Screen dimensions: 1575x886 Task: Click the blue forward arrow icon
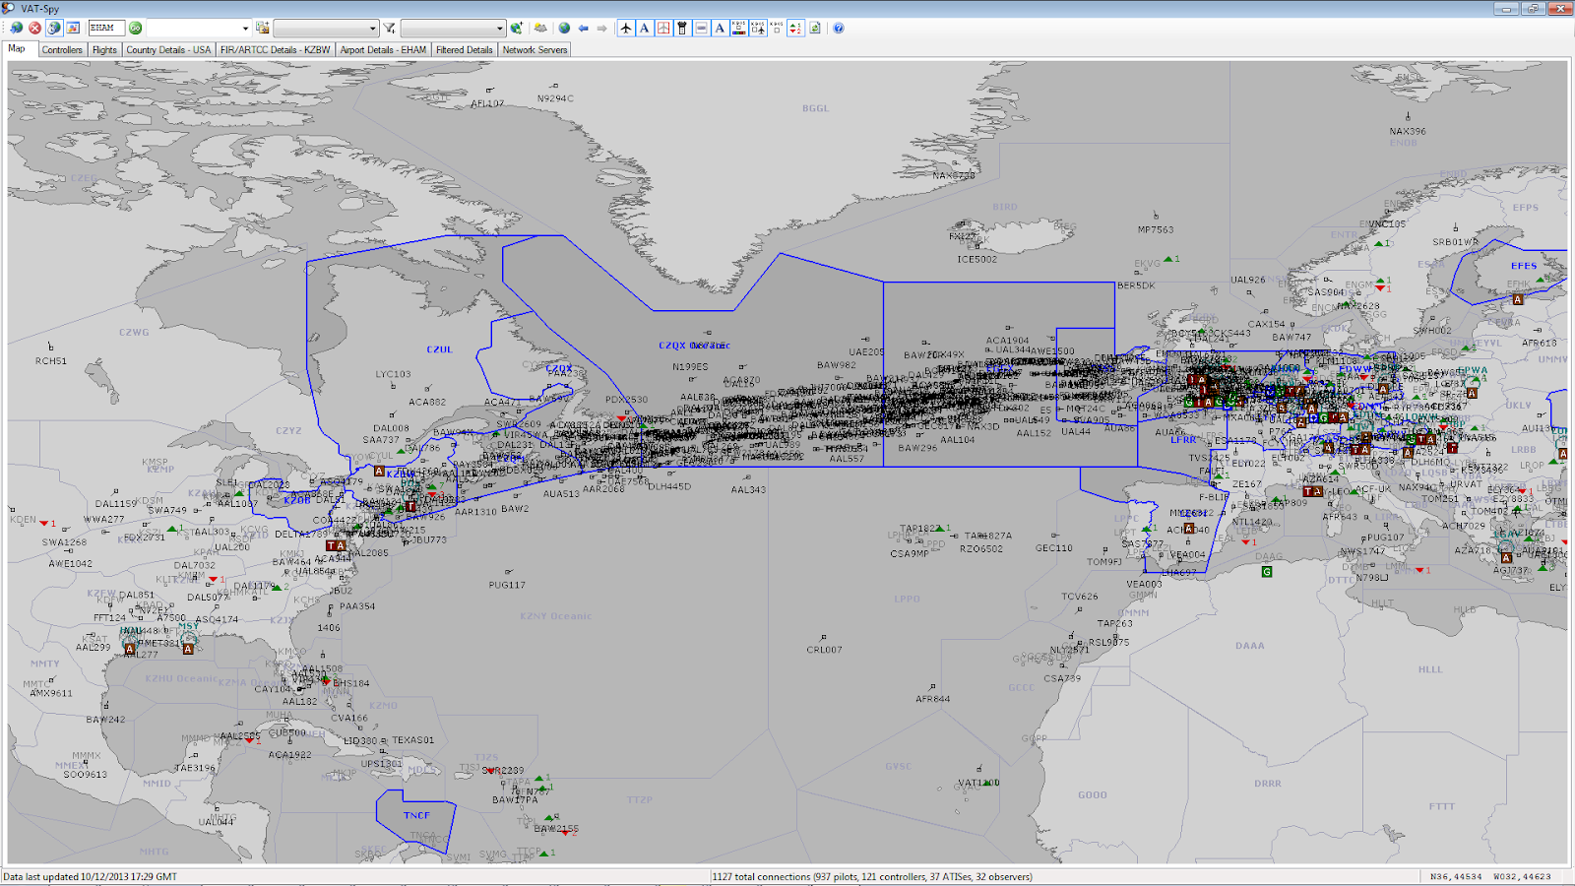click(x=602, y=29)
